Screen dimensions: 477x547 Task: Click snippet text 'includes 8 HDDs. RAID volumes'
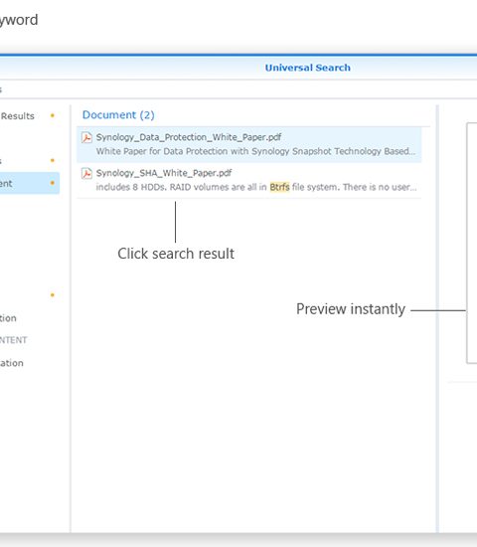(x=161, y=187)
